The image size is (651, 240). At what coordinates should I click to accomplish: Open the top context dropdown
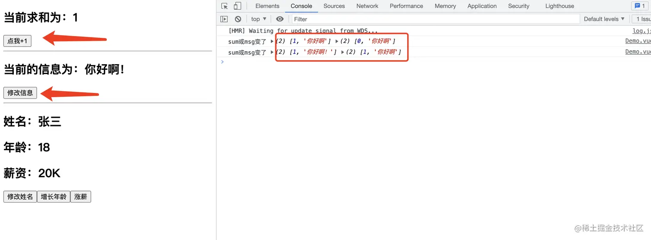tap(259, 19)
